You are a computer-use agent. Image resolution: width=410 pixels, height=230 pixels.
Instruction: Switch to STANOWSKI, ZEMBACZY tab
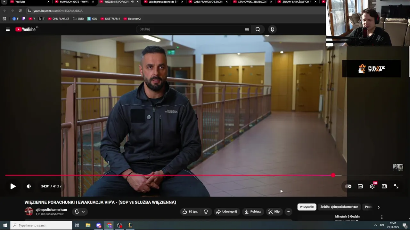coord(252,2)
